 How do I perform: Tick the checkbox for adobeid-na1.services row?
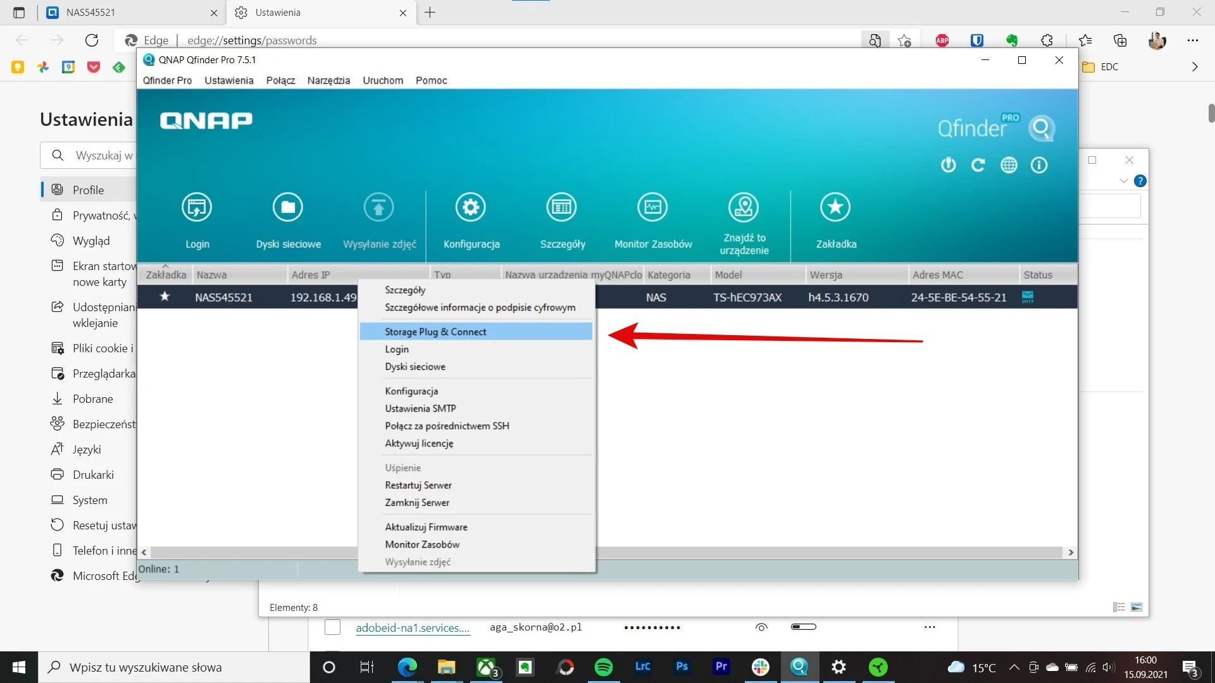(x=332, y=627)
